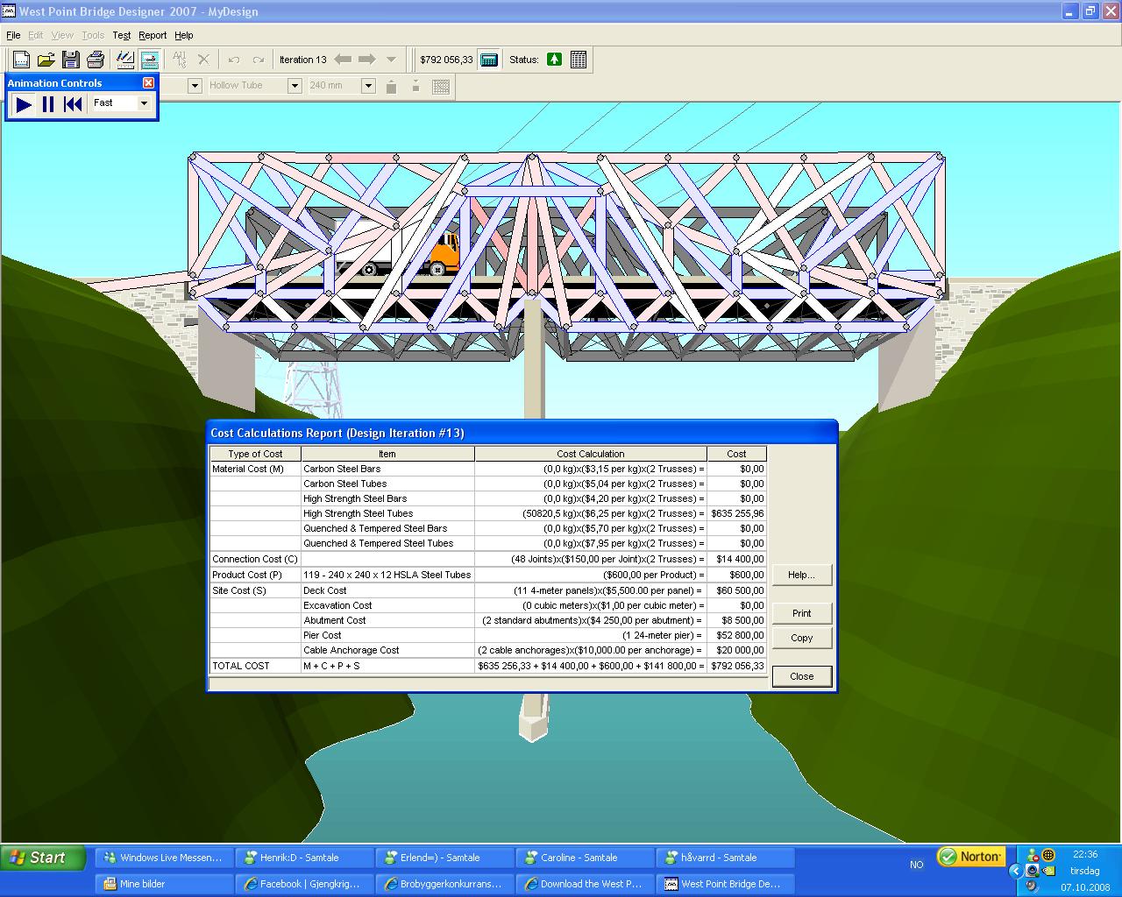Click the increase member size icon
1122x897 pixels.
pos(392,86)
